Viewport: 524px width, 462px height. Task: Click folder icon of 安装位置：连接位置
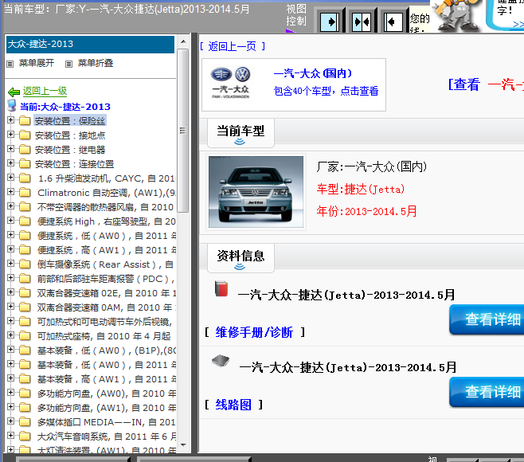(25, 164)
